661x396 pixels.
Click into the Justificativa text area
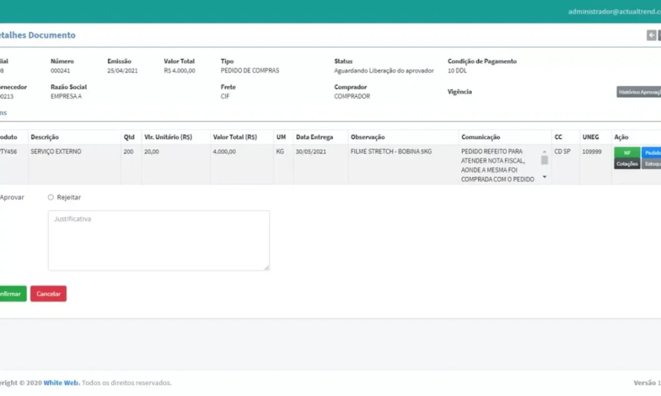tap(159, 240)
